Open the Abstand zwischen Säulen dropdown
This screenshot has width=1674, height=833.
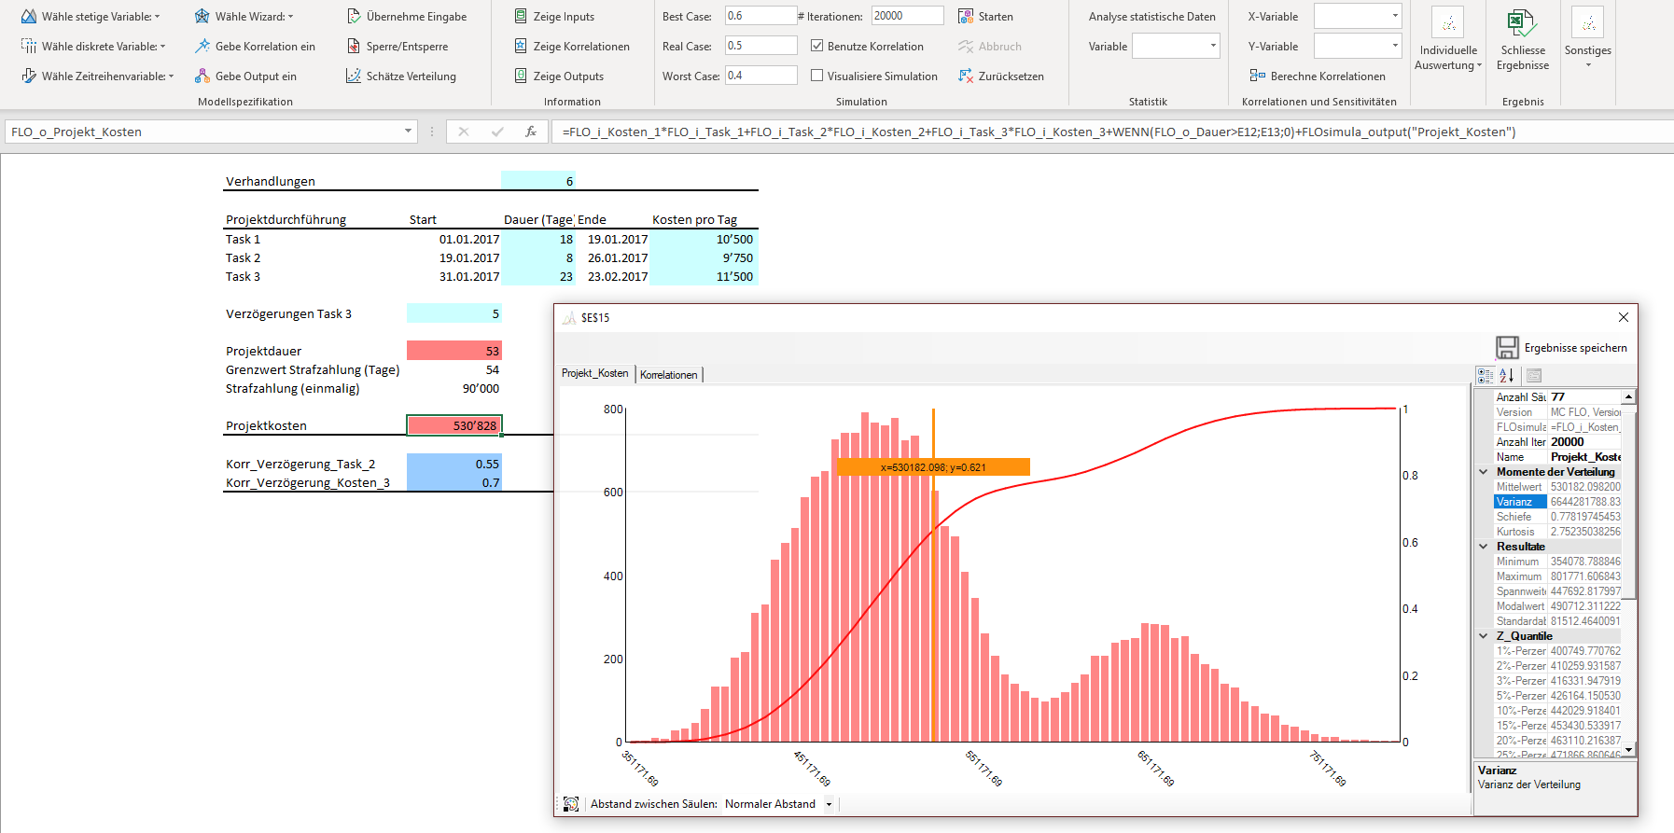(829, 804)
